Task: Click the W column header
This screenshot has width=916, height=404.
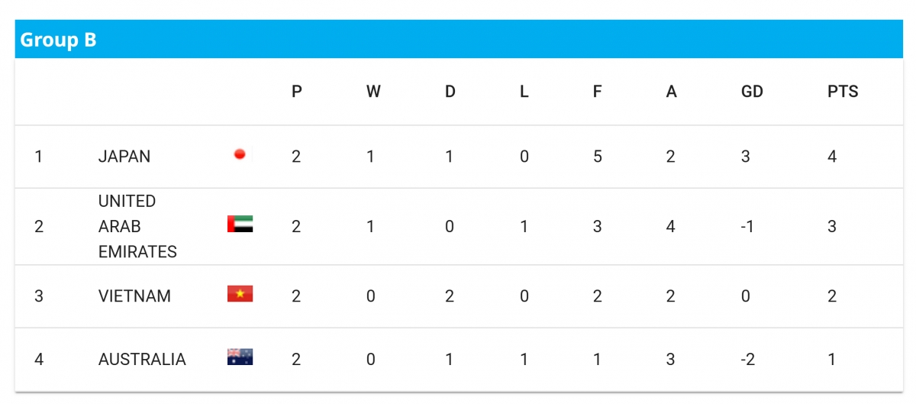Action: [373, 92]
